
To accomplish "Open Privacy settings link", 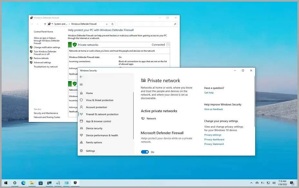I will pos(213,135).
